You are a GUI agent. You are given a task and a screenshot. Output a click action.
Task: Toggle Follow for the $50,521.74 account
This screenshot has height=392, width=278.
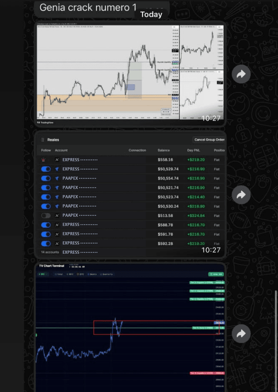point(46,188)
